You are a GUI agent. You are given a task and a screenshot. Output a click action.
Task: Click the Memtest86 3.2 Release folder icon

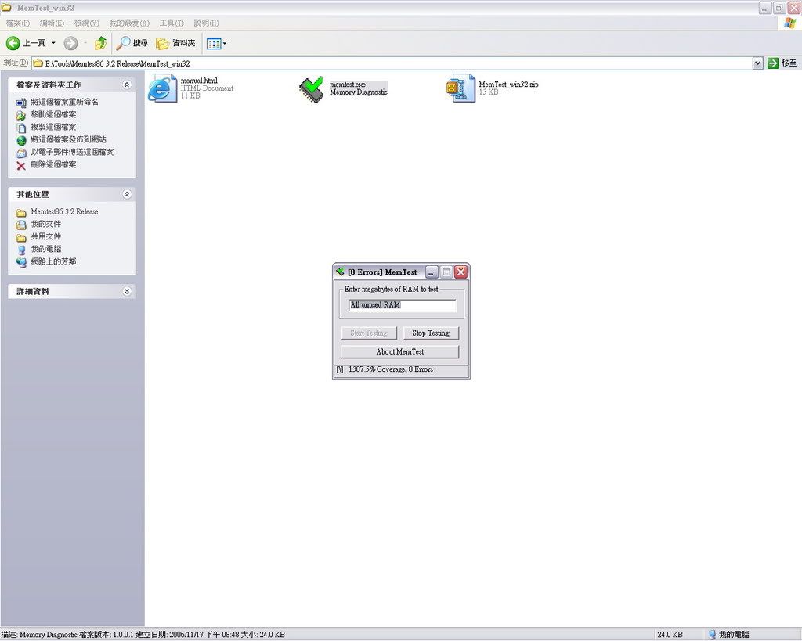pyautogui.click(x=21, y=213)
